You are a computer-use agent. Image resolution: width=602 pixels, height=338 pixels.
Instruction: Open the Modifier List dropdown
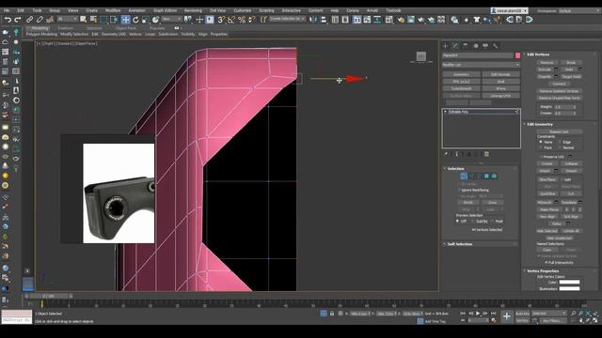pos(481,65)
